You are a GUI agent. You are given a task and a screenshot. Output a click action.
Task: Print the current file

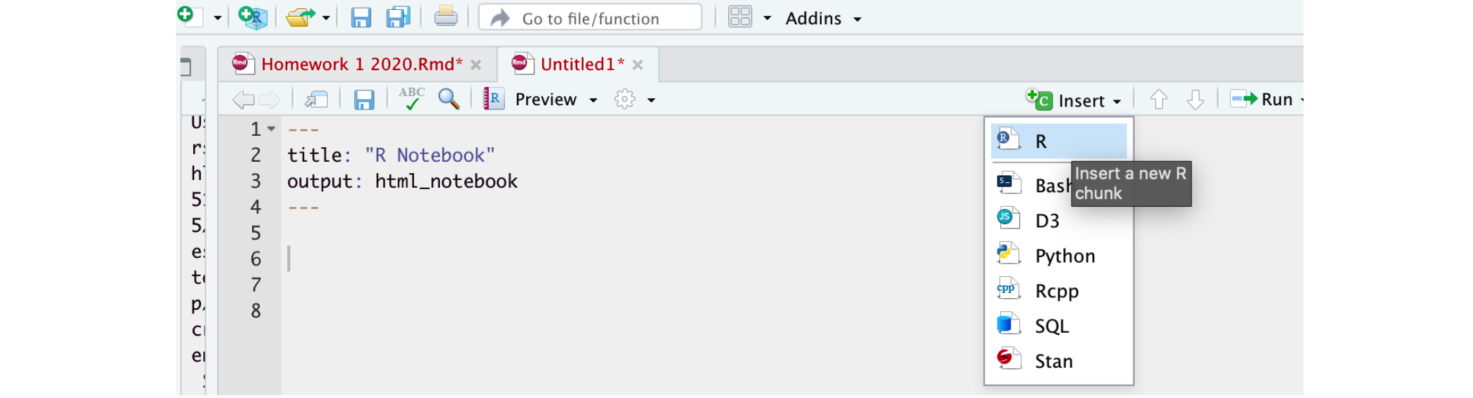pos(445,18)
